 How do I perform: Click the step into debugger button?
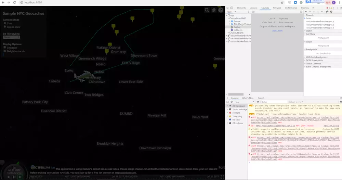tap(314, 12)
